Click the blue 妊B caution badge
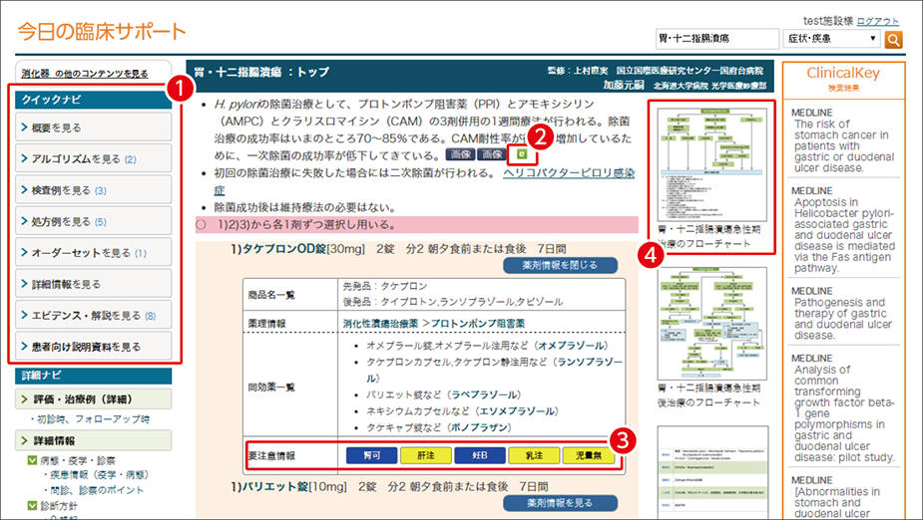Screen dimensions: 923x520 tap(480, 455)
